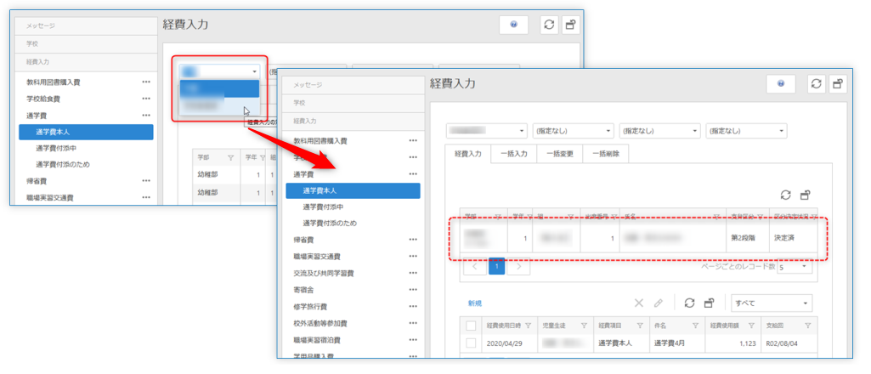Click pop-out icon above the upper student grid
The image size is (871, 374).
[805, 195]
